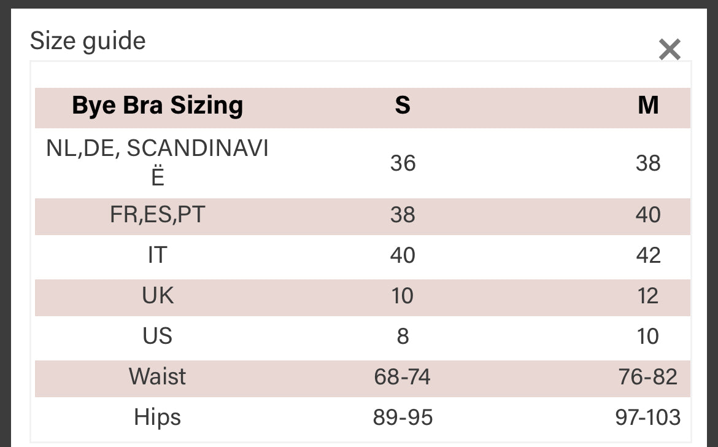Select the Hips row label
The width and height of the screenshot is (718, 447).
157,418
